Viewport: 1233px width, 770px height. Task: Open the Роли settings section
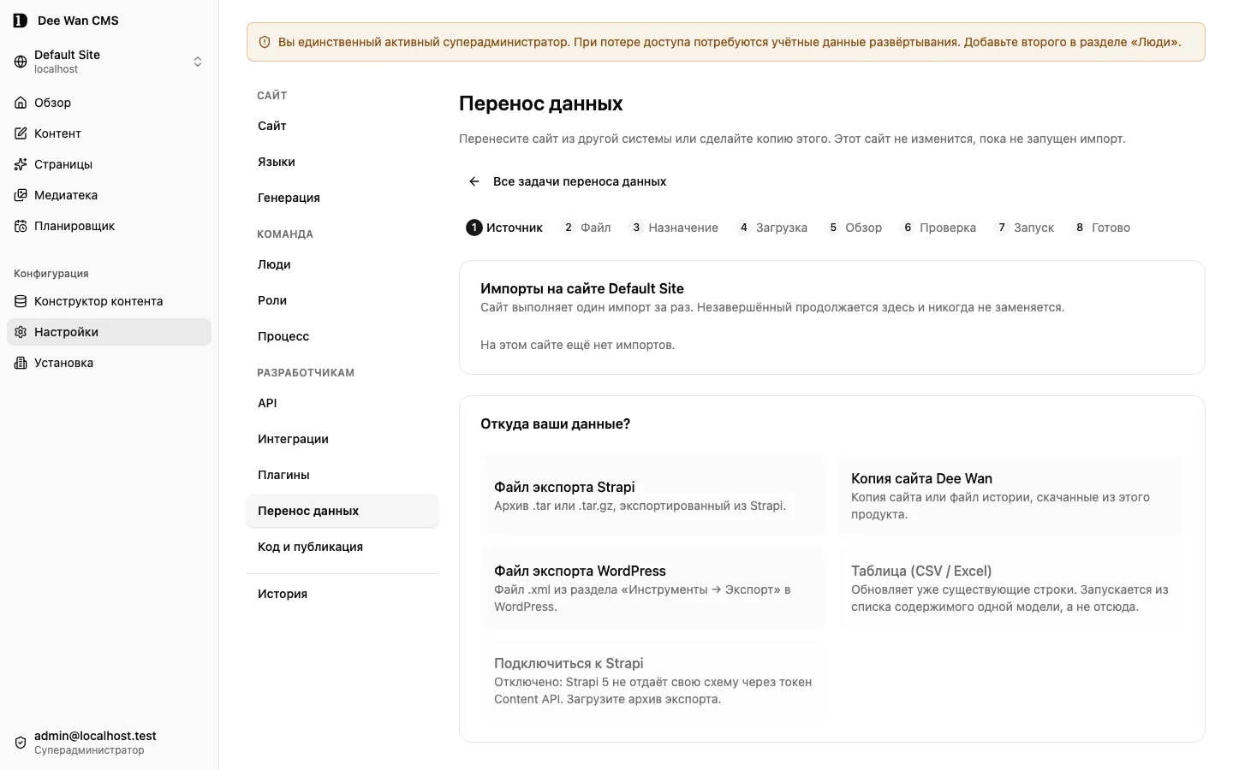342,300
